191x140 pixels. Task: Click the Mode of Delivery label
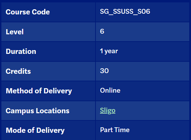(35, 130)
